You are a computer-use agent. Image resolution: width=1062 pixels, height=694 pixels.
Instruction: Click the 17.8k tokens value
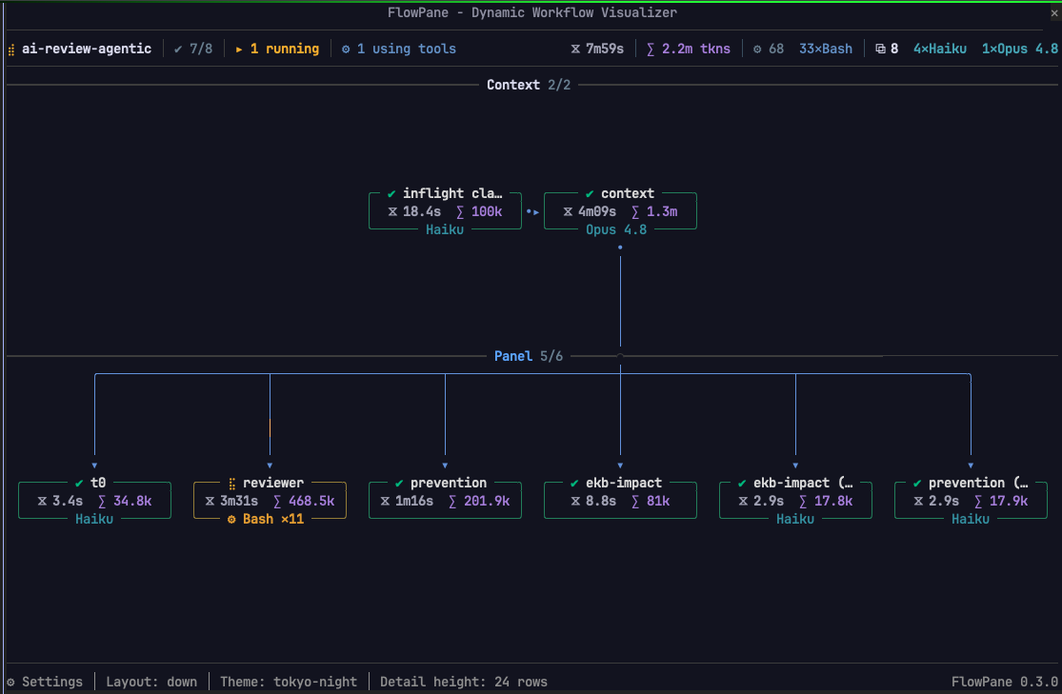point(833,501)
